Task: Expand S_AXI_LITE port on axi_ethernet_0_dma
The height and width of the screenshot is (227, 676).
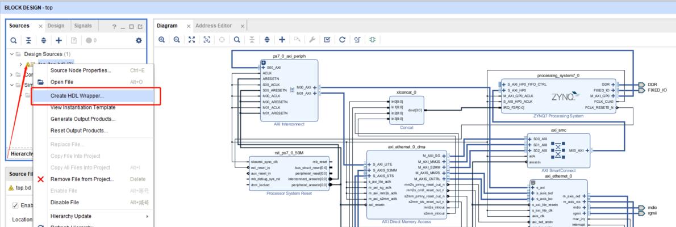Action: 369,164
